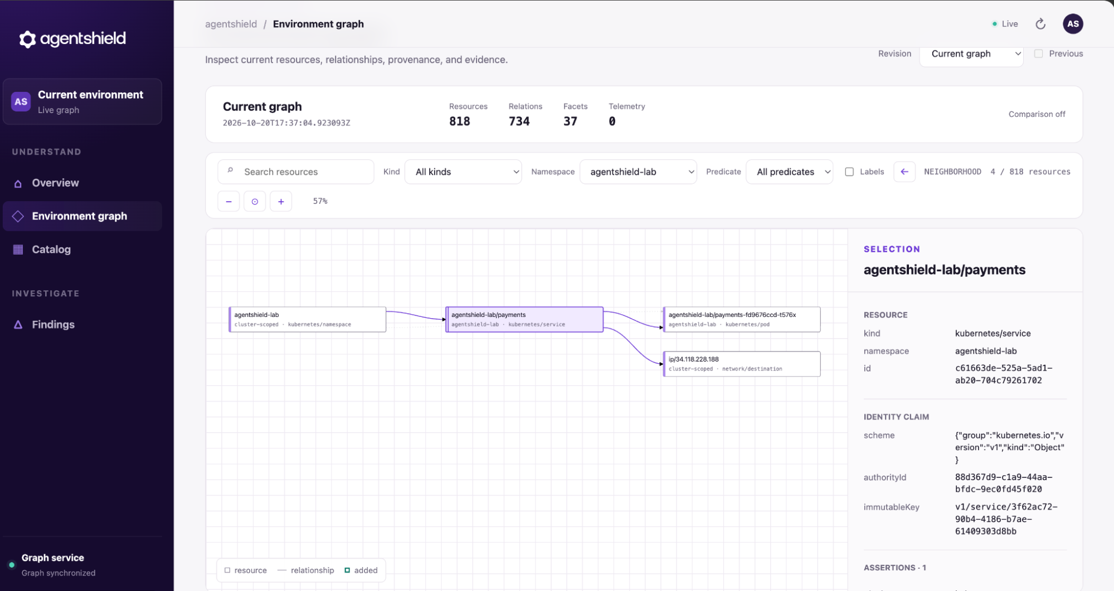Select the payments-fd9676ccd-t576x pod node
The width and height of the screenshot is (1114, 591).
[742, 319]
